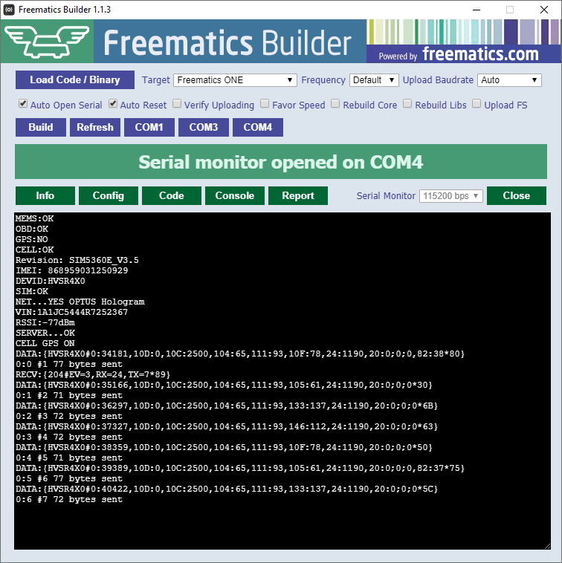Close the Freematics Builder window
Viewport: 562px width, 563px height.
tap(544, 10)
